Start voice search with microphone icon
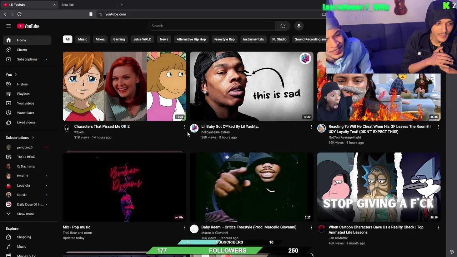The width and height of the screenshot is (457, 257). [299, 26]
